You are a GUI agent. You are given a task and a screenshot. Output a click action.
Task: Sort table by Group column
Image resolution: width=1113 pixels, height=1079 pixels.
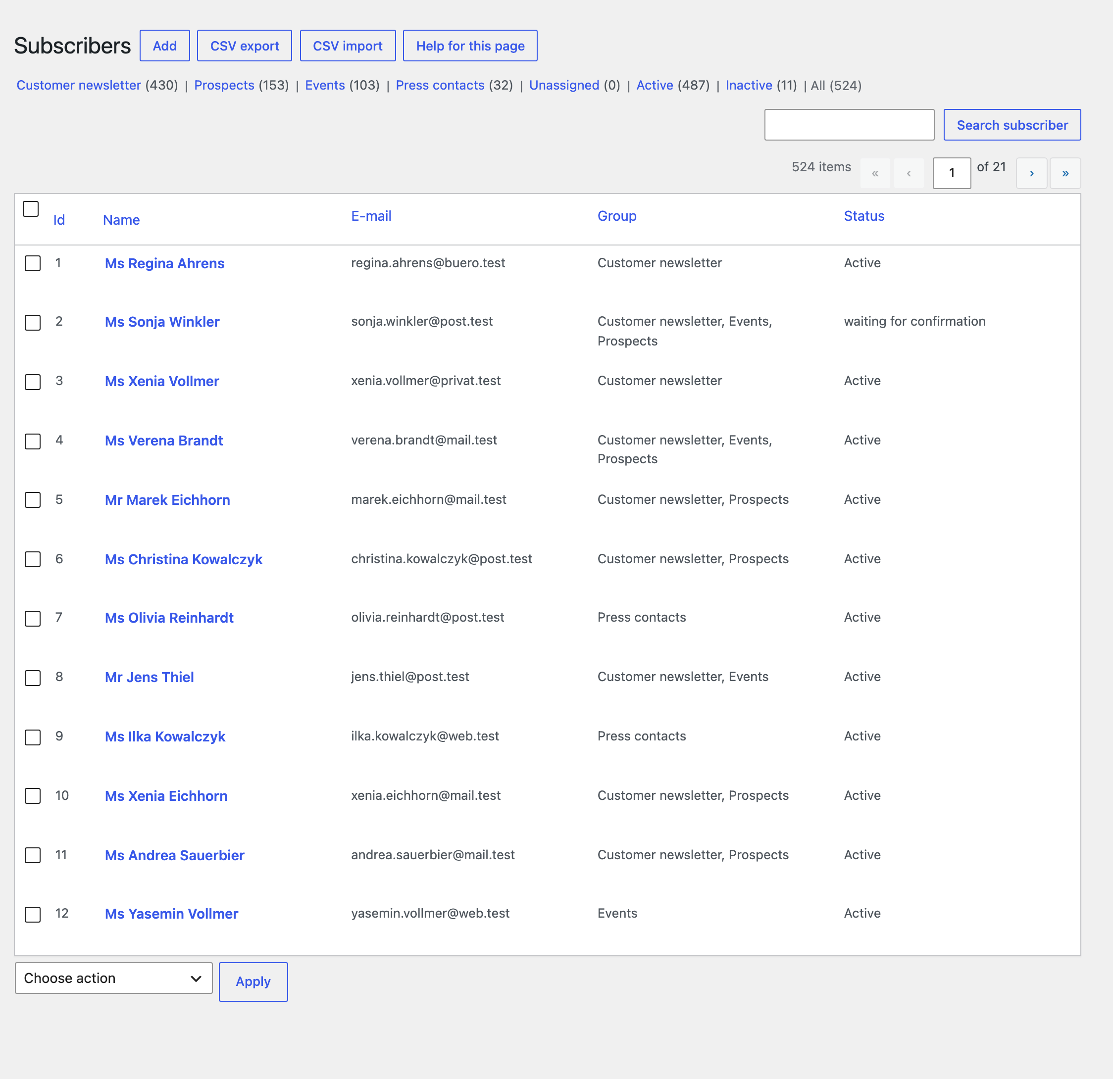tap(617, 216)
